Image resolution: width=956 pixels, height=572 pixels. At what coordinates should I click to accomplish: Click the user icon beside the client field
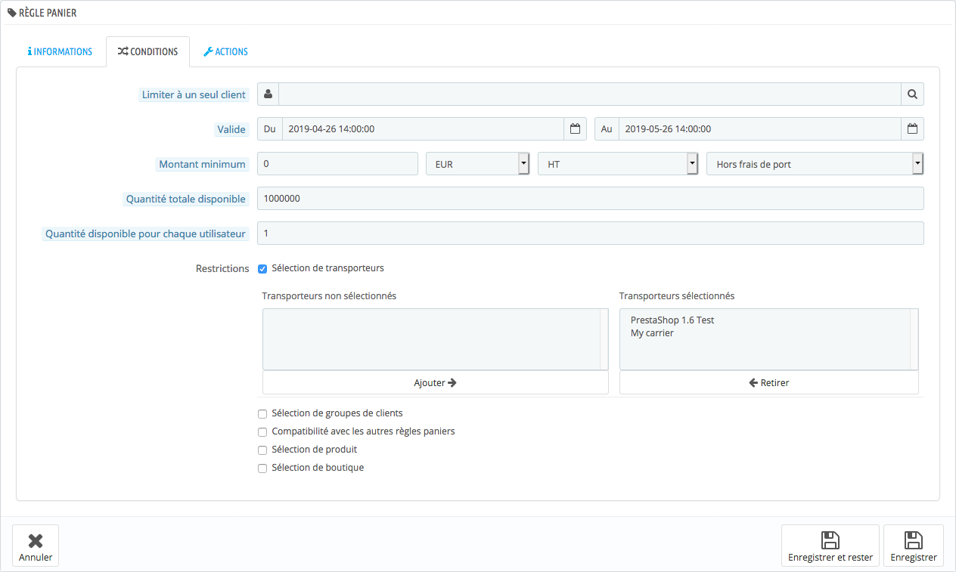tap(268, 94)
